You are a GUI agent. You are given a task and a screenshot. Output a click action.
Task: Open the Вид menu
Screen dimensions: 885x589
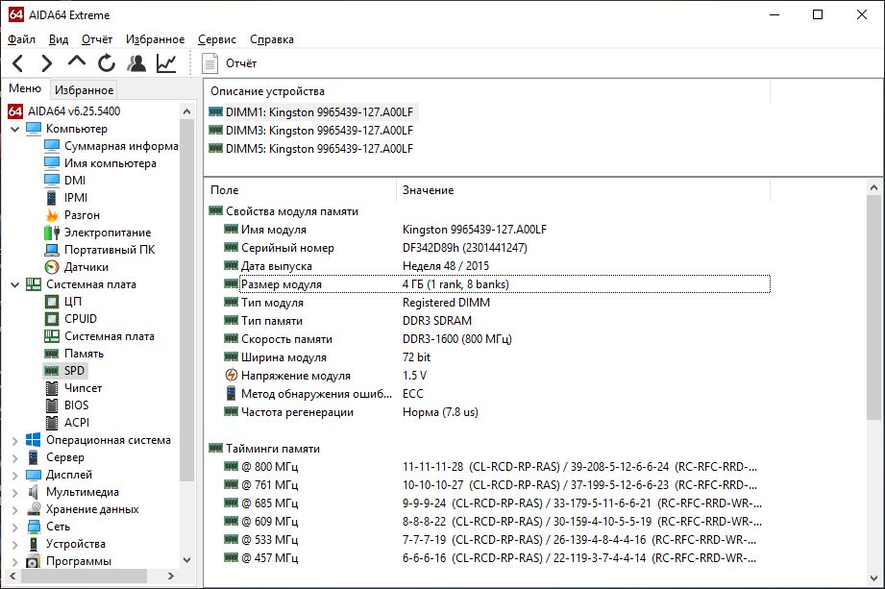coord(59,39)
